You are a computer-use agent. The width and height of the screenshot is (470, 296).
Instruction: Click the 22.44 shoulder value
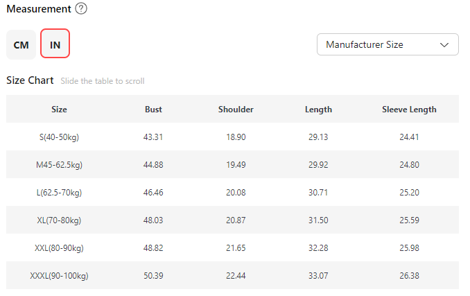[236, 275]
